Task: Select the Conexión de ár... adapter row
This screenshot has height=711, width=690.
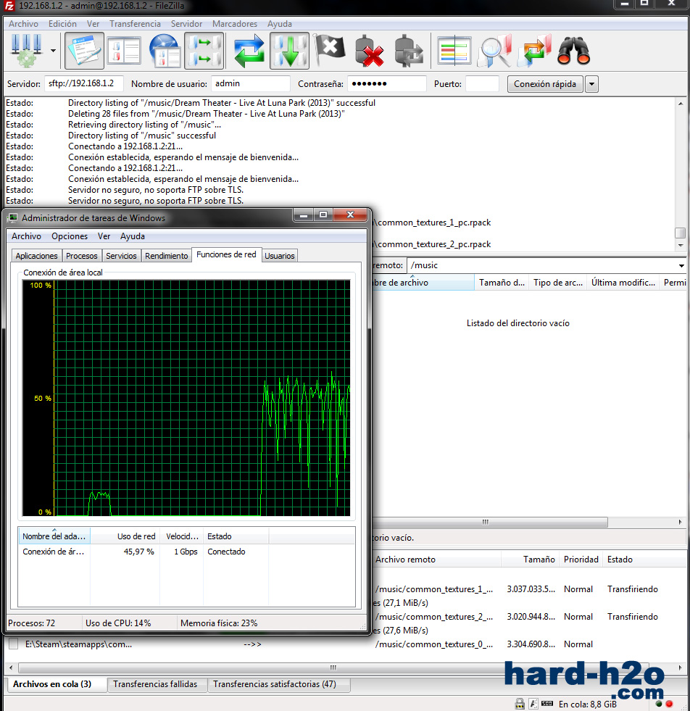Action: [x=186, y=552]
